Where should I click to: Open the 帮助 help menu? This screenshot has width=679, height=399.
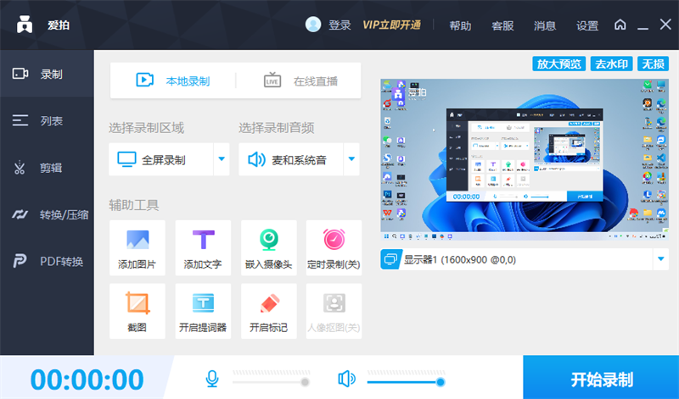pyautogui.click(x=460, y=25)
